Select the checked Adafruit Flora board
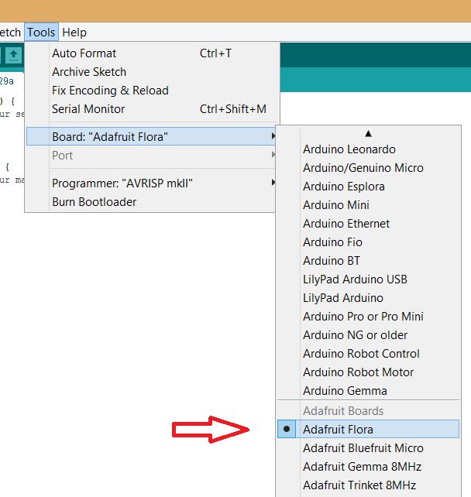The width and height of the screenshot is (471, 497). (368, 429)
